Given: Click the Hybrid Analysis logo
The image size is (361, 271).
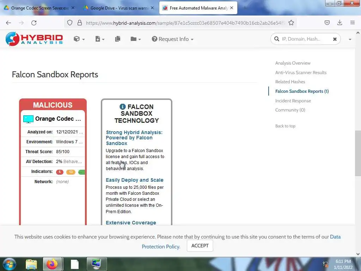Looking at the screenshot, I should [x=34, y=39].
